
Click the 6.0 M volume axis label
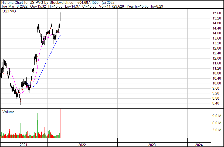point(217,123)
